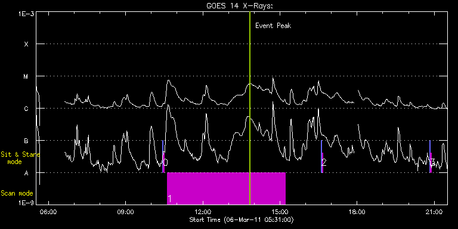Click the A flare class axis label

[x=26, y=173]
